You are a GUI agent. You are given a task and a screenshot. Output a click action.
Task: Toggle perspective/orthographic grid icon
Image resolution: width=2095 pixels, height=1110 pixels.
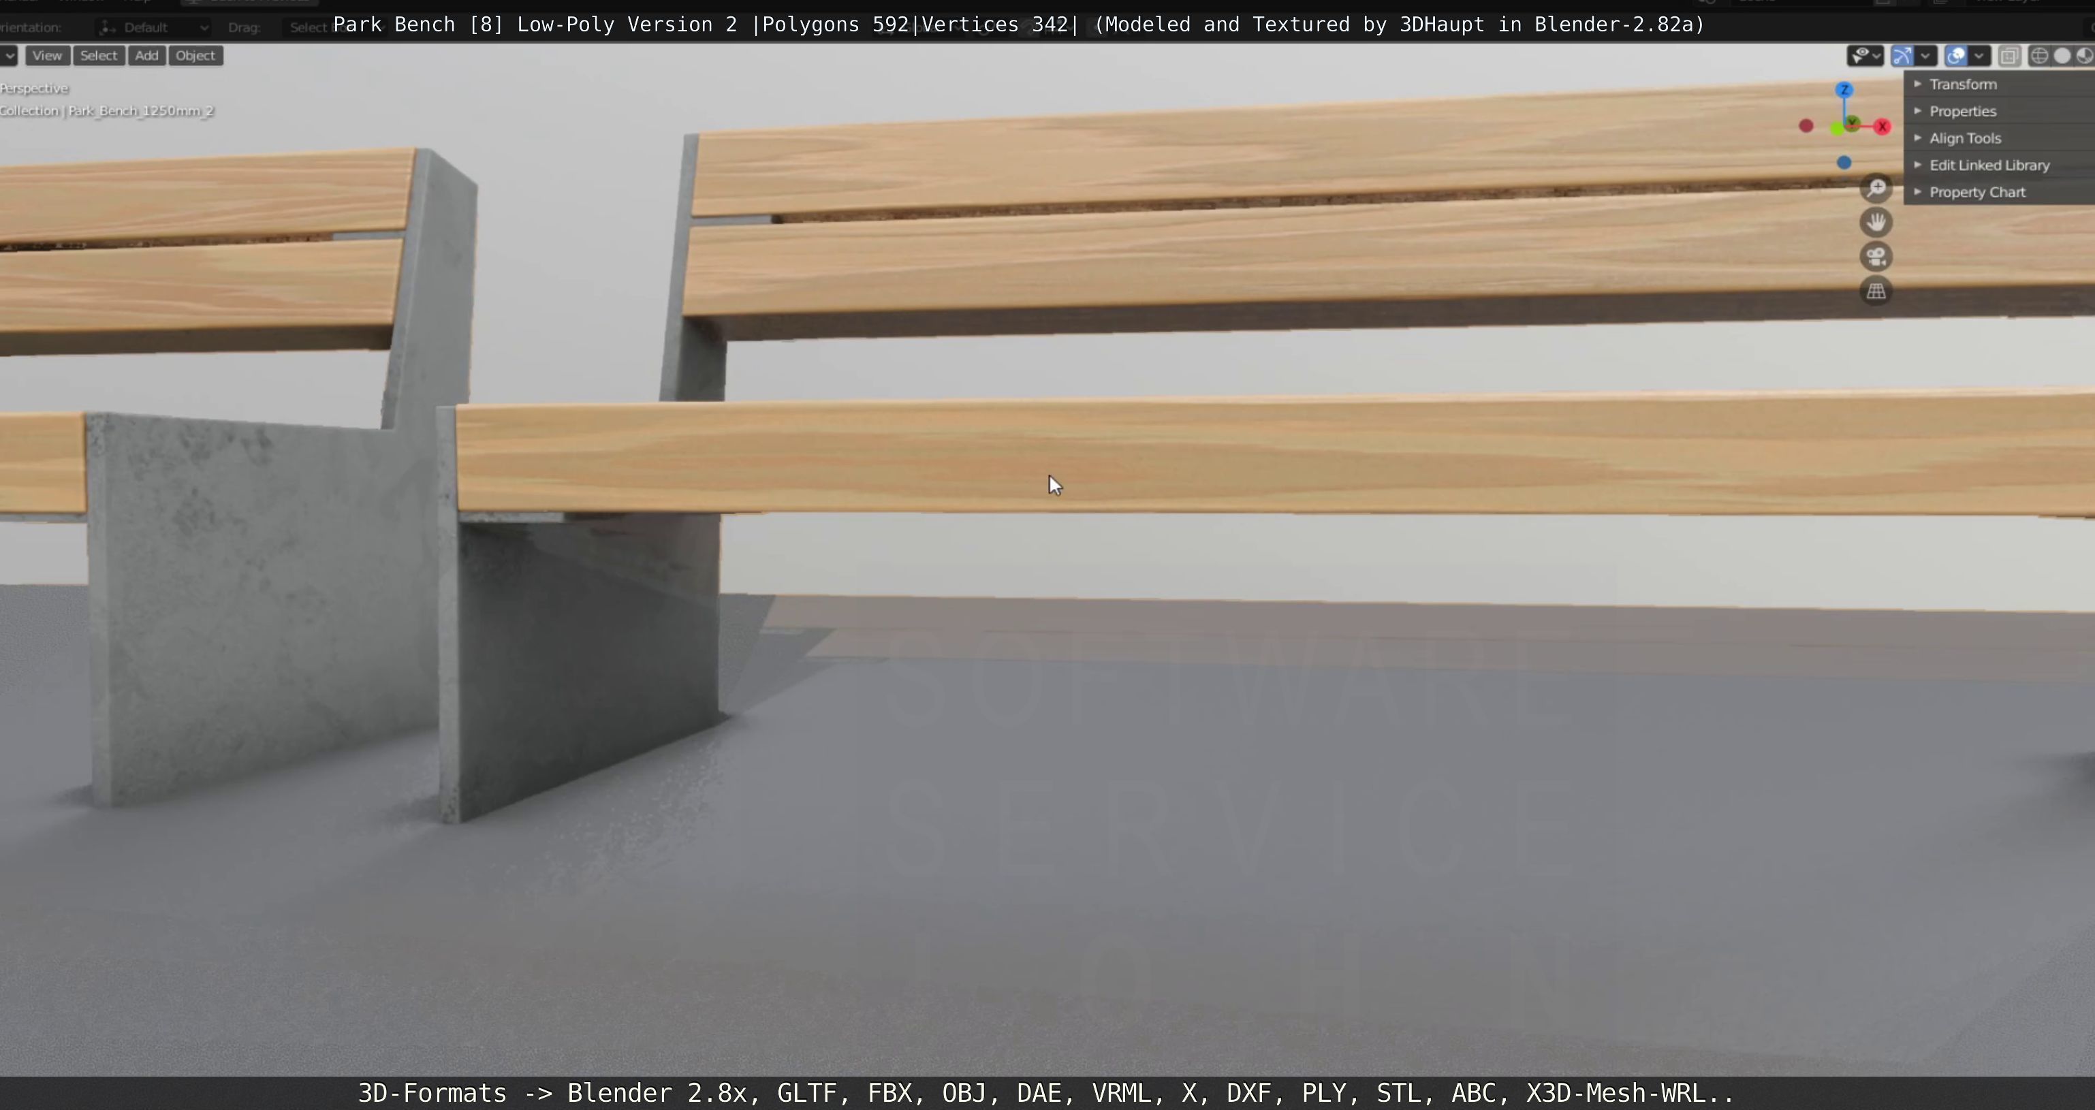[1876, 291]
